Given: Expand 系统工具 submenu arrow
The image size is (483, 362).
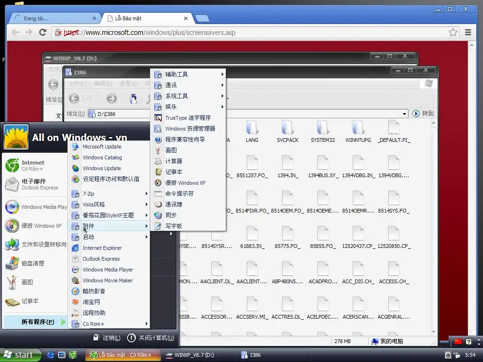Looking at the screenshot, I should pos(222,96).
